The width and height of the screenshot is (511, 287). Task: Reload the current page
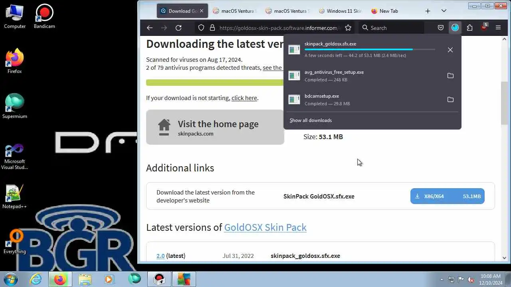click(178, 28)
